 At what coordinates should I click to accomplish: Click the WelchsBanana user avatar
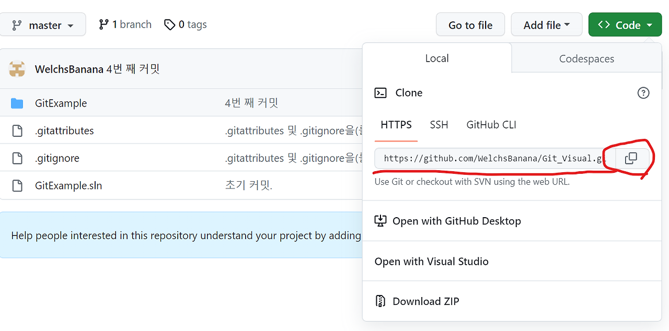point(17,69)
